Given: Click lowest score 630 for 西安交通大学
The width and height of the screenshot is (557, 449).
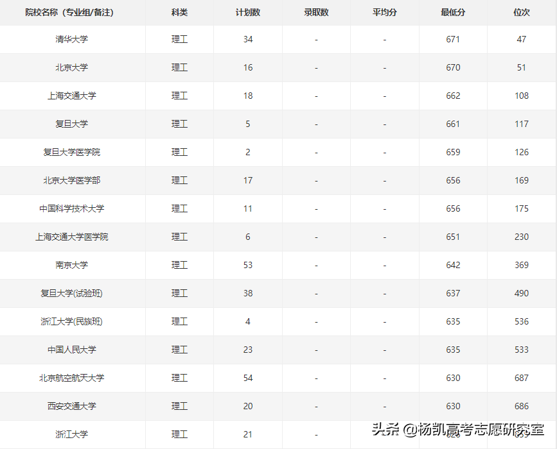Looking at the screenshot, I should (x=453, y=406).
